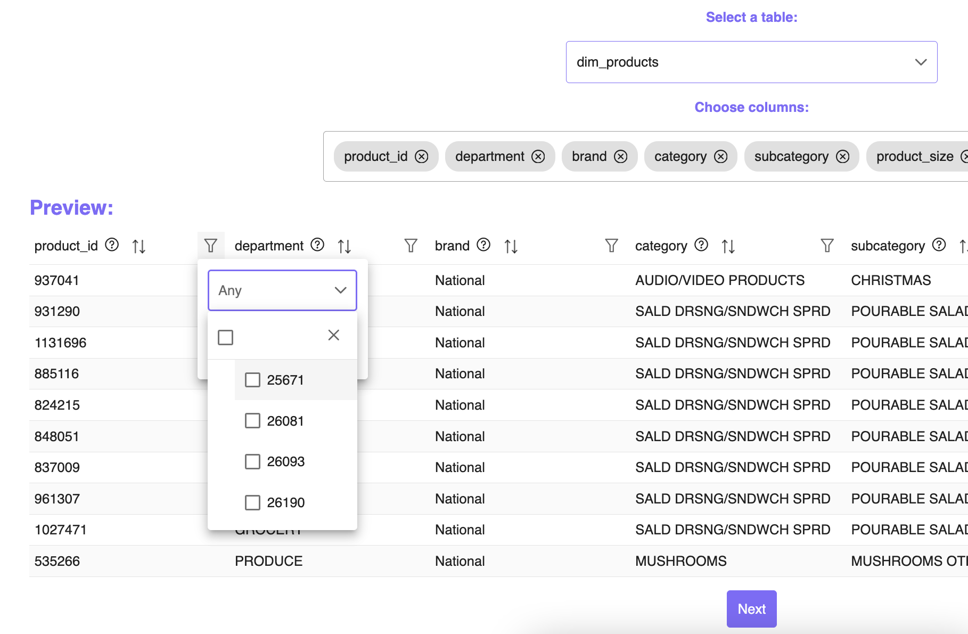Check the 25671 filter value
Screen dimensions: 968x634
[252, 380]
